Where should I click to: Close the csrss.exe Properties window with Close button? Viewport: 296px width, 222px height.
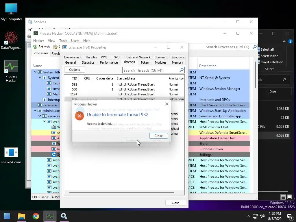[175, 203]
